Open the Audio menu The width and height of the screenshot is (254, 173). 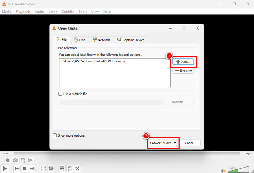(x=39, y=12)
